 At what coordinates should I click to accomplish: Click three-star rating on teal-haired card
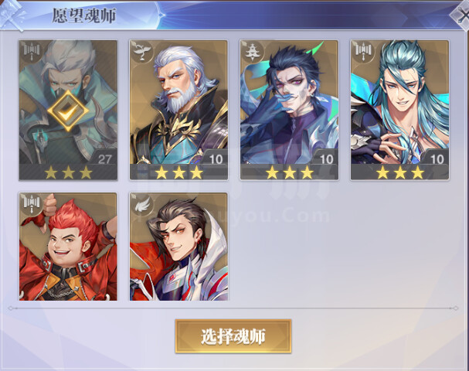click(400, 172)
